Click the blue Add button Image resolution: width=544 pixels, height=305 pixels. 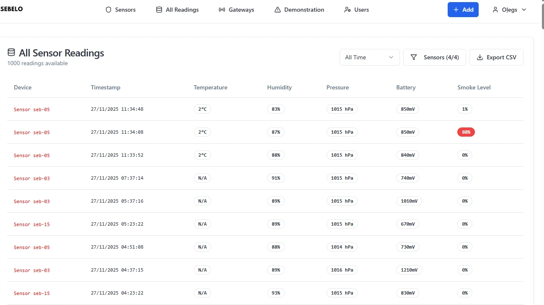pyautogui.click(x=463, y=10)
